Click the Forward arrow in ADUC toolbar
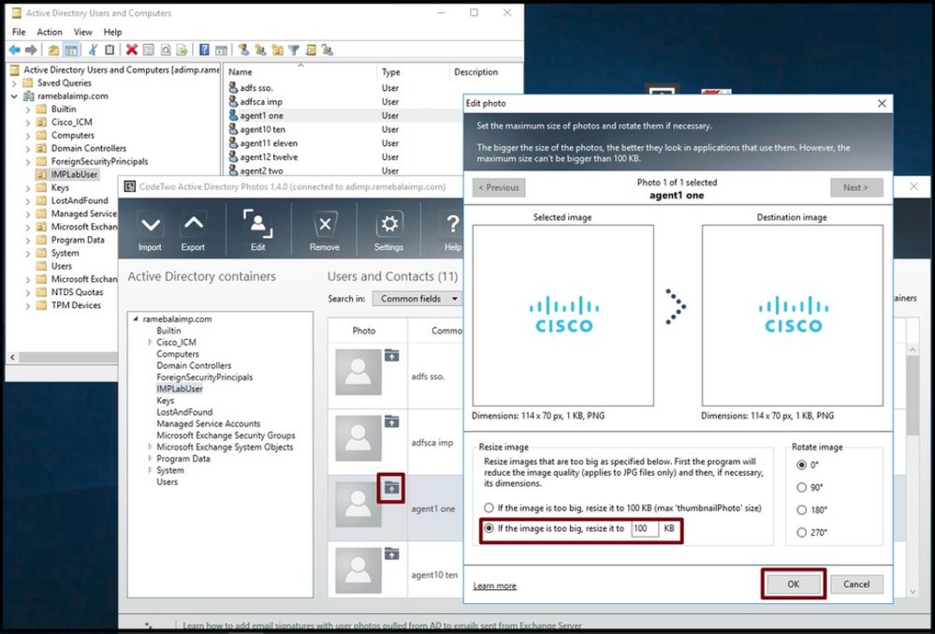The image size is (935, 634). coord(30,50)
